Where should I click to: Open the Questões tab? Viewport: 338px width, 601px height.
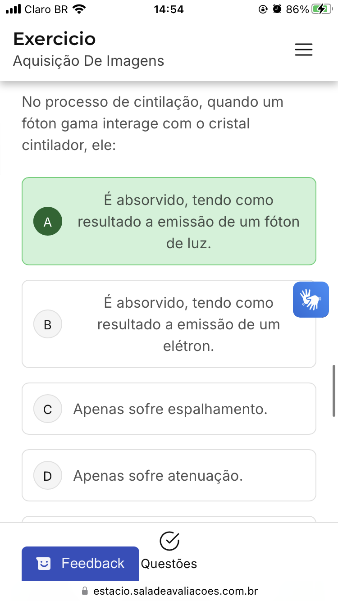169,563
